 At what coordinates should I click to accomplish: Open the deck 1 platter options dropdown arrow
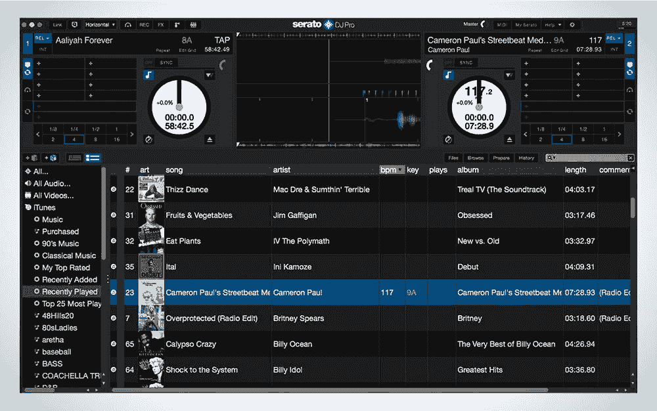[209, 76]
